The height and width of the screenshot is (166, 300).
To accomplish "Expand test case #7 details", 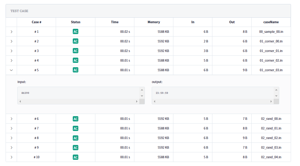I will tap(11, 128).
